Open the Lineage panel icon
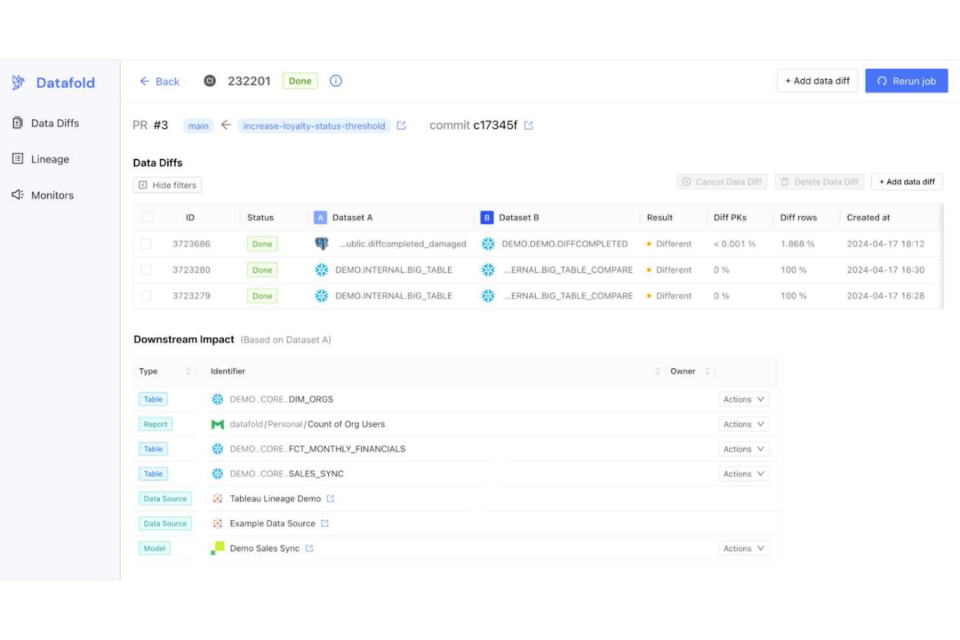 tap(18, 159)
